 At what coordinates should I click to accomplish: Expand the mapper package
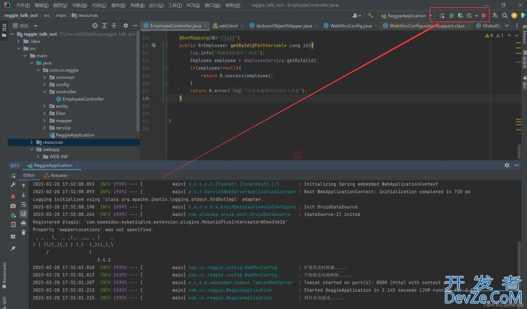click(44, 121)
